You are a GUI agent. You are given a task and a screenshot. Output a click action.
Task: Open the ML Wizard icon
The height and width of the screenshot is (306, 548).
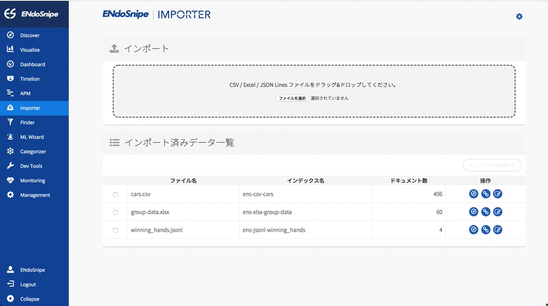pos(10,137)
